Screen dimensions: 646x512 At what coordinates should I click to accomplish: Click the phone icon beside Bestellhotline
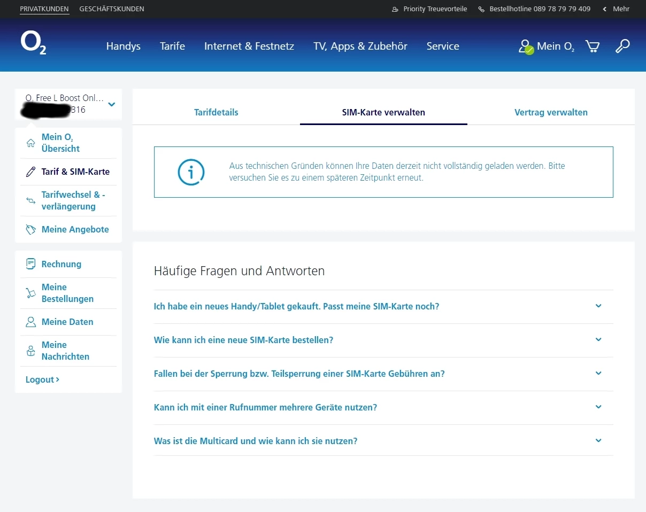coord(481,9)
